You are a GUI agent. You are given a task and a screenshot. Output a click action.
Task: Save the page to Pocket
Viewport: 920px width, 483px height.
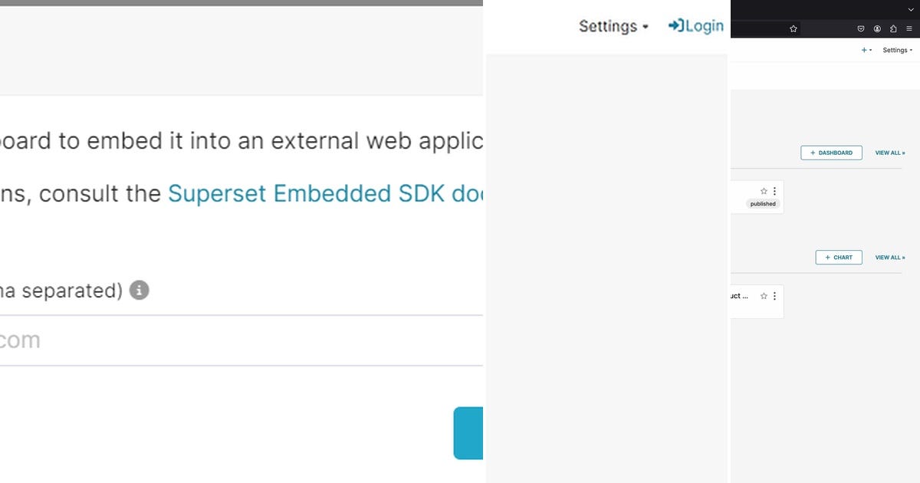[x=860, y=28]
